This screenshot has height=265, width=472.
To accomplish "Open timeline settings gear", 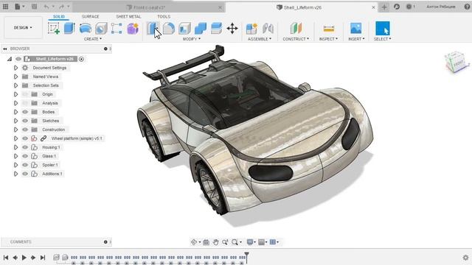I will 465,258.
